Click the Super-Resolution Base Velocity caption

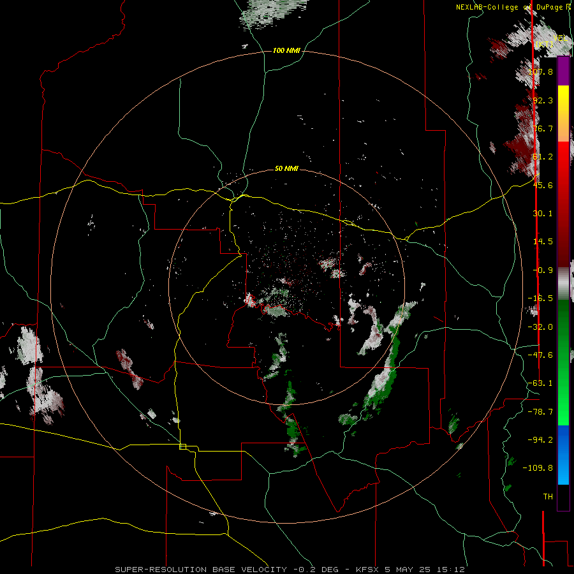(x=290, y=570)
